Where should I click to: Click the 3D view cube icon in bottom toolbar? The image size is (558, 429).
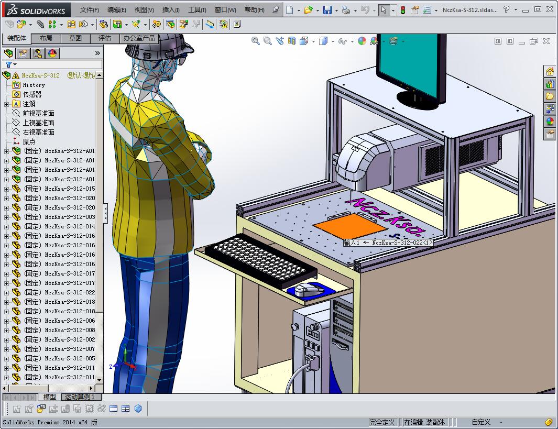(138, 409)
